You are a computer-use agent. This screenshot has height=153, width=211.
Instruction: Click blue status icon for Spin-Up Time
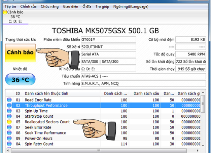tap(9, 111)
